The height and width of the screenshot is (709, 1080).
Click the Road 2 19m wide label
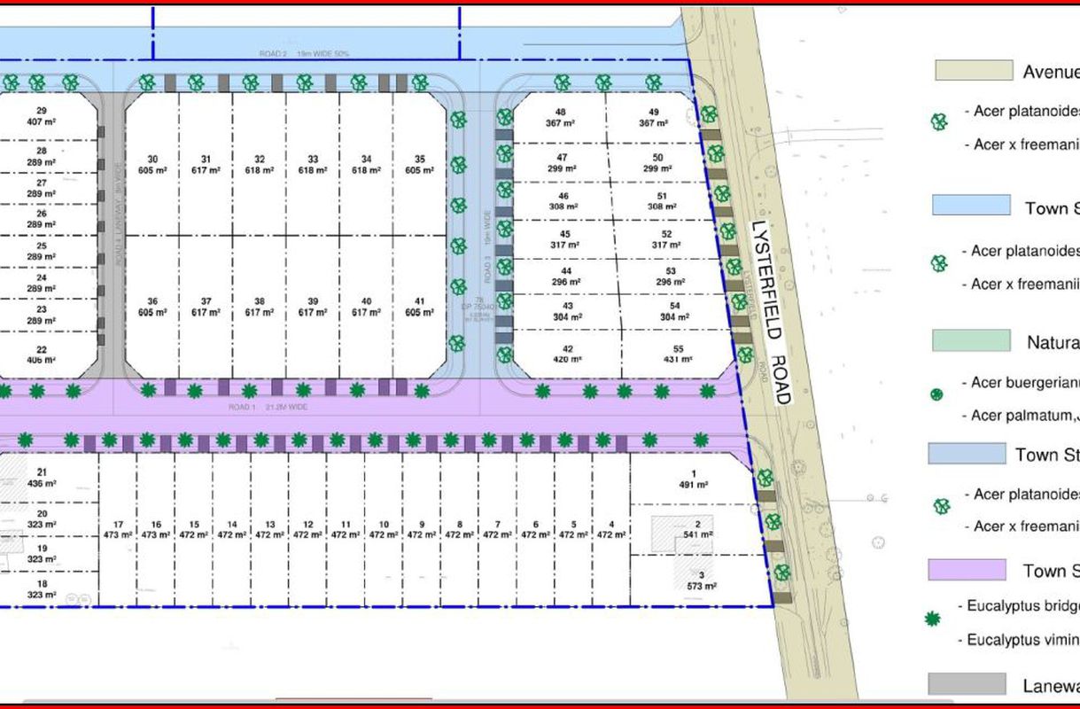(x=306, y=54)
